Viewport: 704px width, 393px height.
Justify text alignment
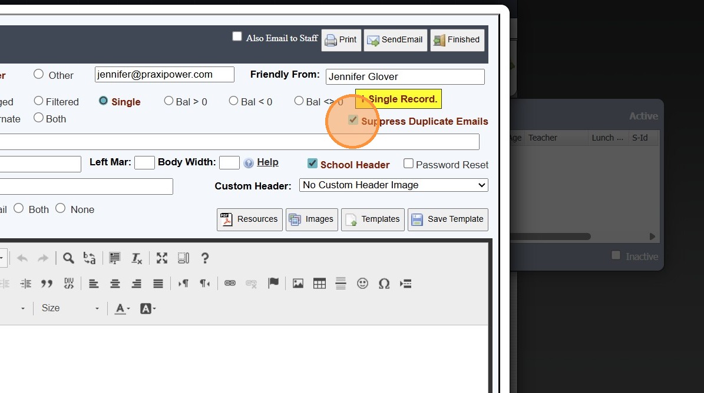(x=158, y=284)
